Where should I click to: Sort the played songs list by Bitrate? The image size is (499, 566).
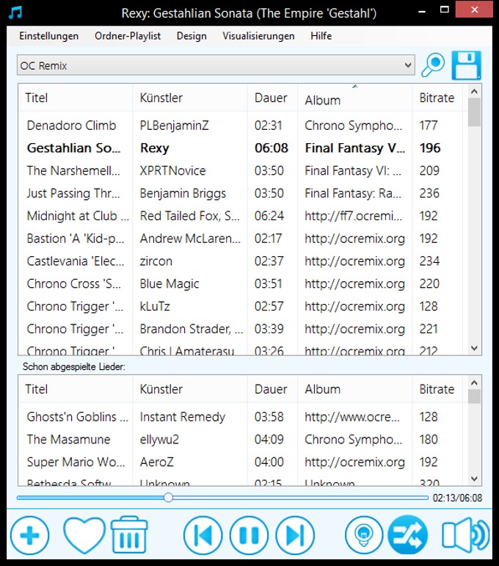437,389
